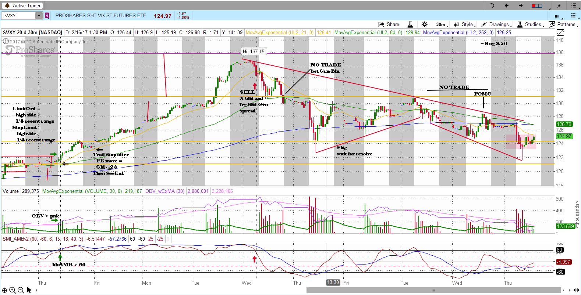
Task: Open the Style menu
Action: [464, 24]
